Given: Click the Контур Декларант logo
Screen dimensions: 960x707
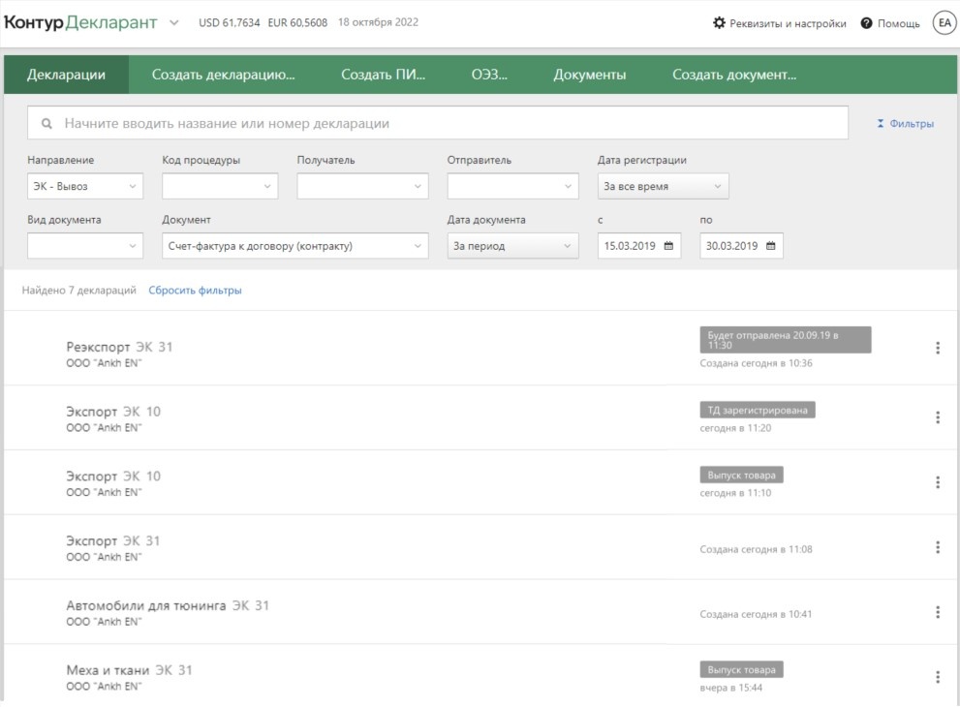Looking at the screenshot, I should 80,22.
